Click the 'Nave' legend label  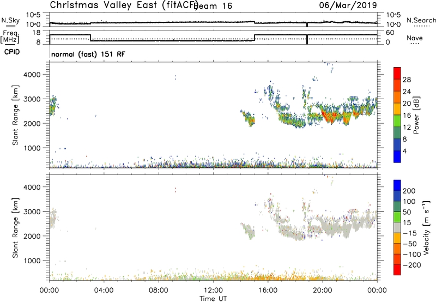414,38
